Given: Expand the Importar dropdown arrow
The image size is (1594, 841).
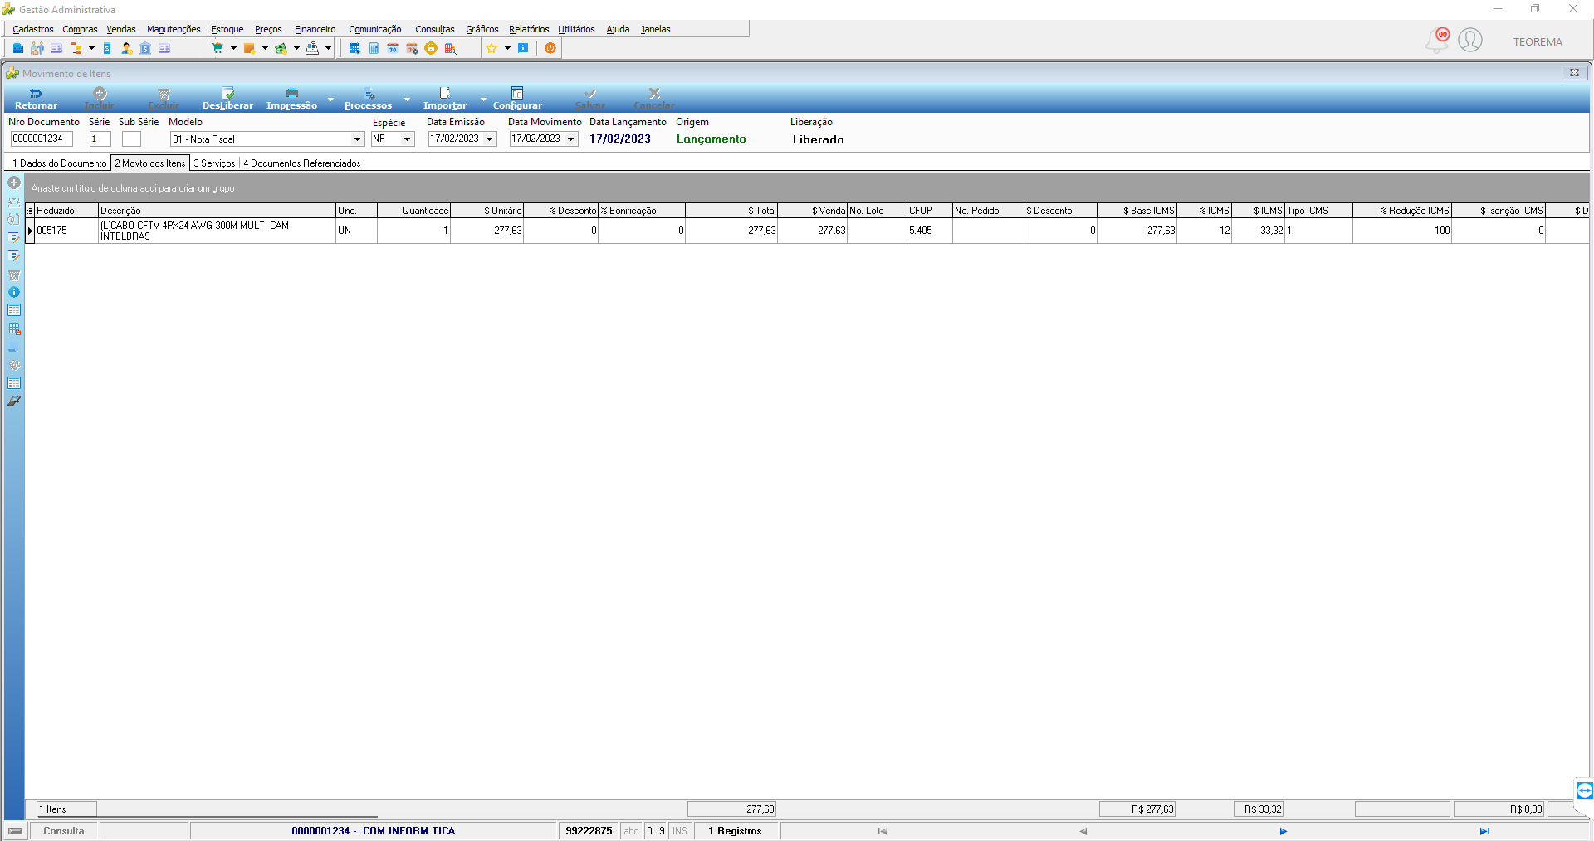Looking at the screenshot, I should [483, 99].
